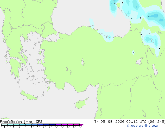Image resolution: width=165 pixels, height=128 pixels.
Task: Click the 2–5 mm legend color swatch
Action: click(x=22, y=125)
